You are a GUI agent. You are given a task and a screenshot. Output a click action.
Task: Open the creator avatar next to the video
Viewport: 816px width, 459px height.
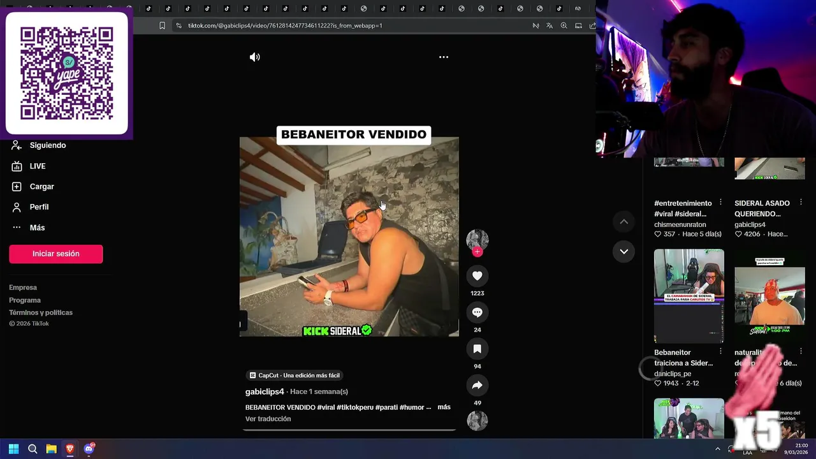(477, 240)
